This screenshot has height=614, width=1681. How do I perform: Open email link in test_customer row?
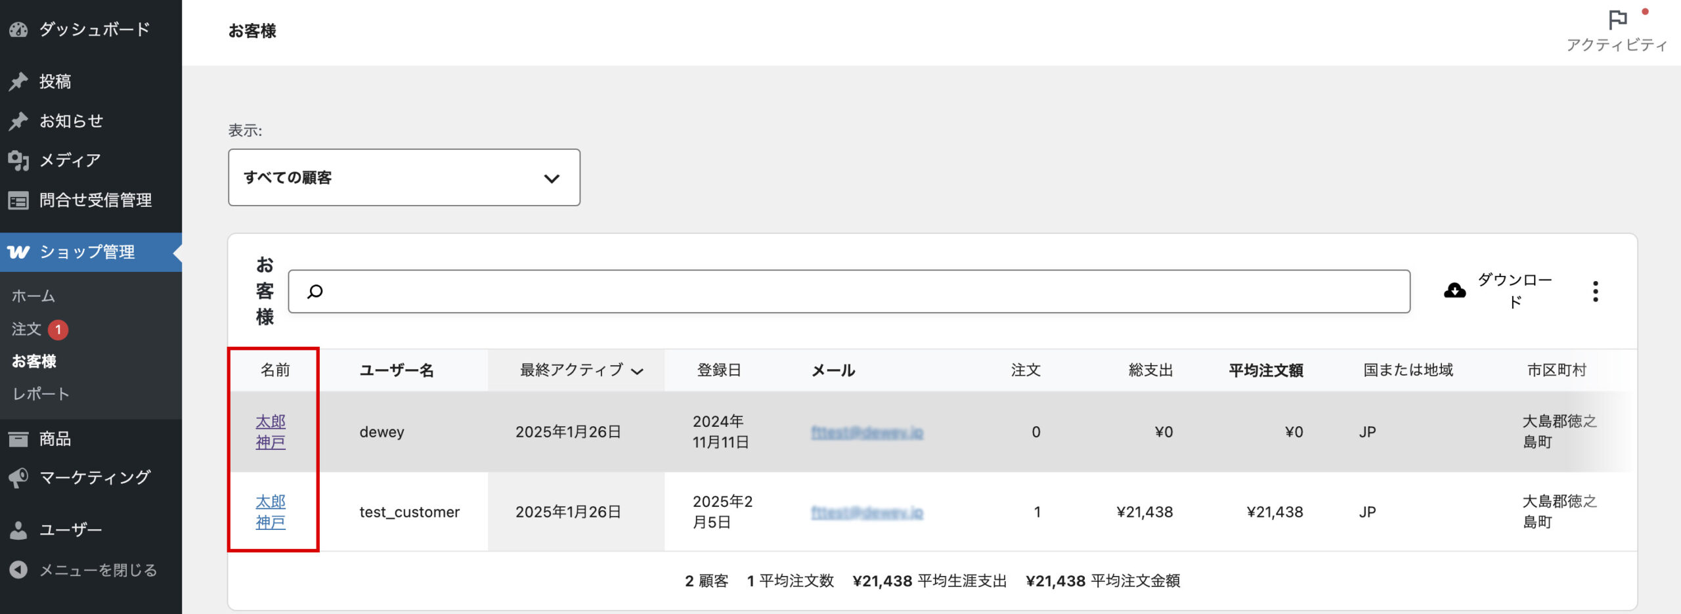click(867, 512)
